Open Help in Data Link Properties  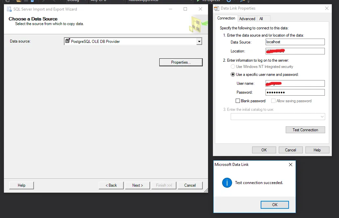click(317, 150)
